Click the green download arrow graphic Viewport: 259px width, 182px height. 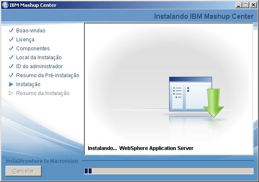pos(213,103)
